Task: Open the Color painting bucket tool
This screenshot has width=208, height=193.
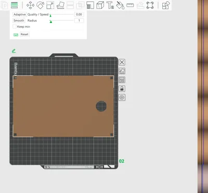Action: [120, 5]
